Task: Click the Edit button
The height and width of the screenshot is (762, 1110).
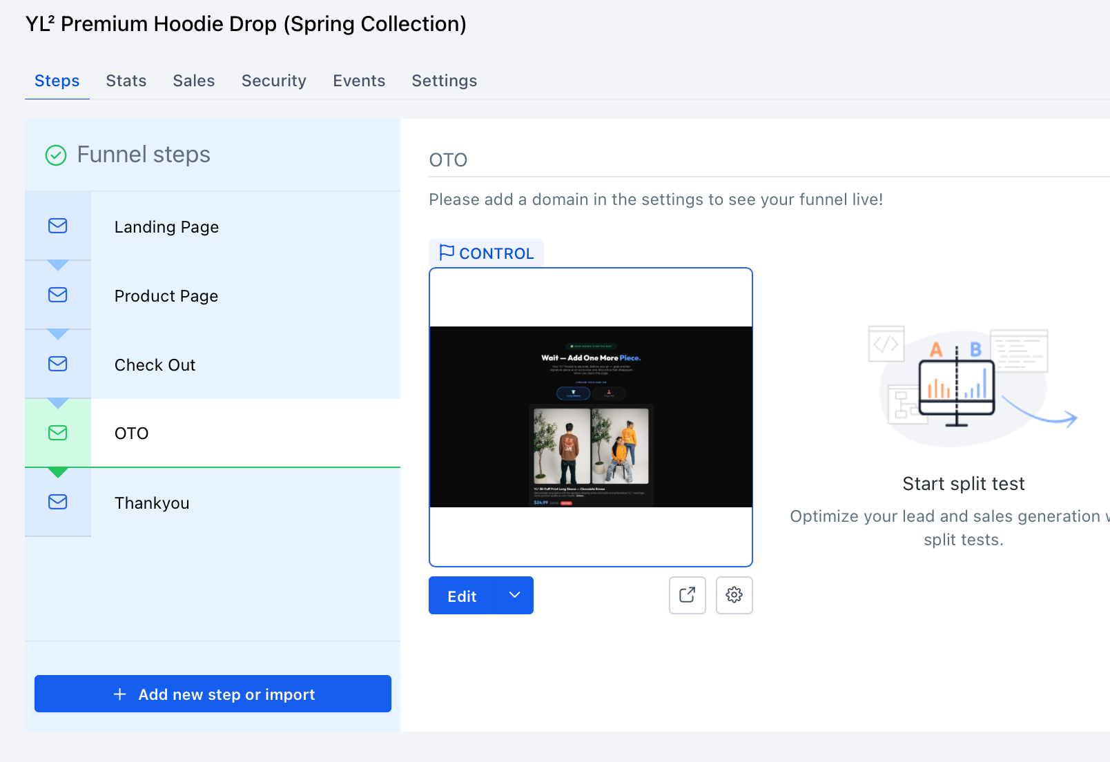Action: (462, 596)
